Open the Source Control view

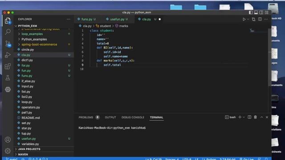[8, 44]
